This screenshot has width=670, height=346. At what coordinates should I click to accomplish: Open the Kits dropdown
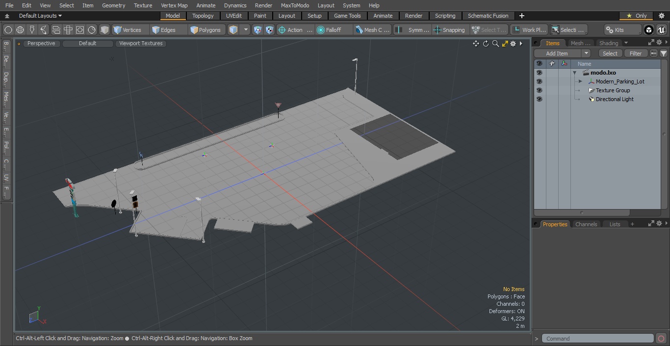pos(622,30)
